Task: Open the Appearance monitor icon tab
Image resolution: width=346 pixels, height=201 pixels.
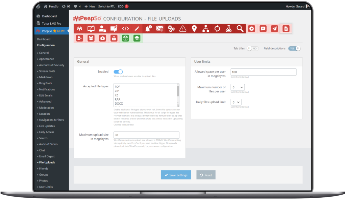Action: coord(91,29)
